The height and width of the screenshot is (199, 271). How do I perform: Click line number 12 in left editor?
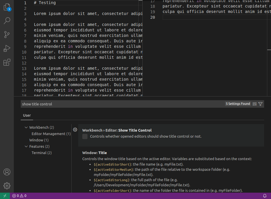[x=24, y=63]
